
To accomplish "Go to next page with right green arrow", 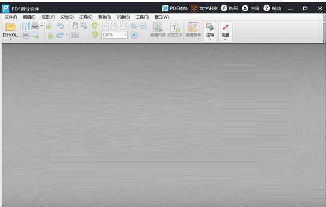I will pyautogui.click(x=49, y=35).
